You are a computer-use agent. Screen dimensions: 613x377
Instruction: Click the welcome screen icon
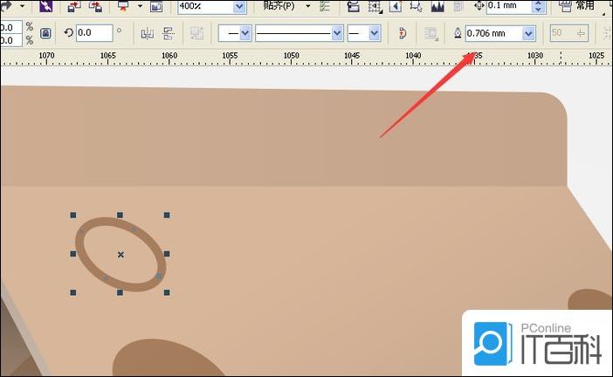tap(156, 6)
